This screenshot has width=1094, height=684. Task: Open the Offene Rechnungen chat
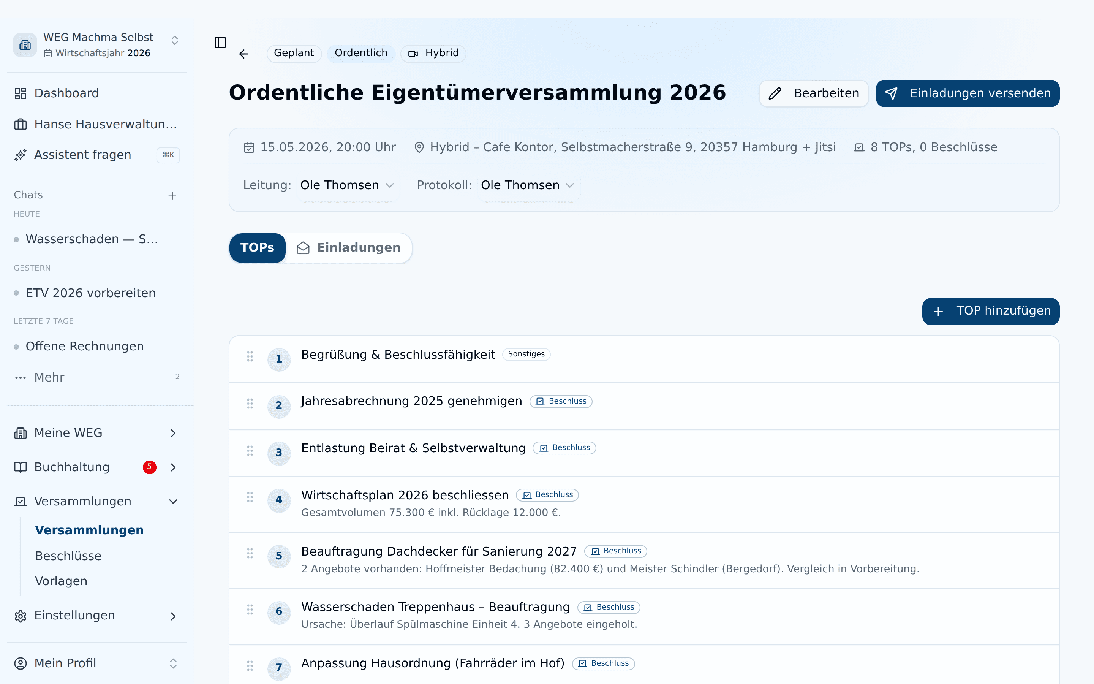[85, 347]
